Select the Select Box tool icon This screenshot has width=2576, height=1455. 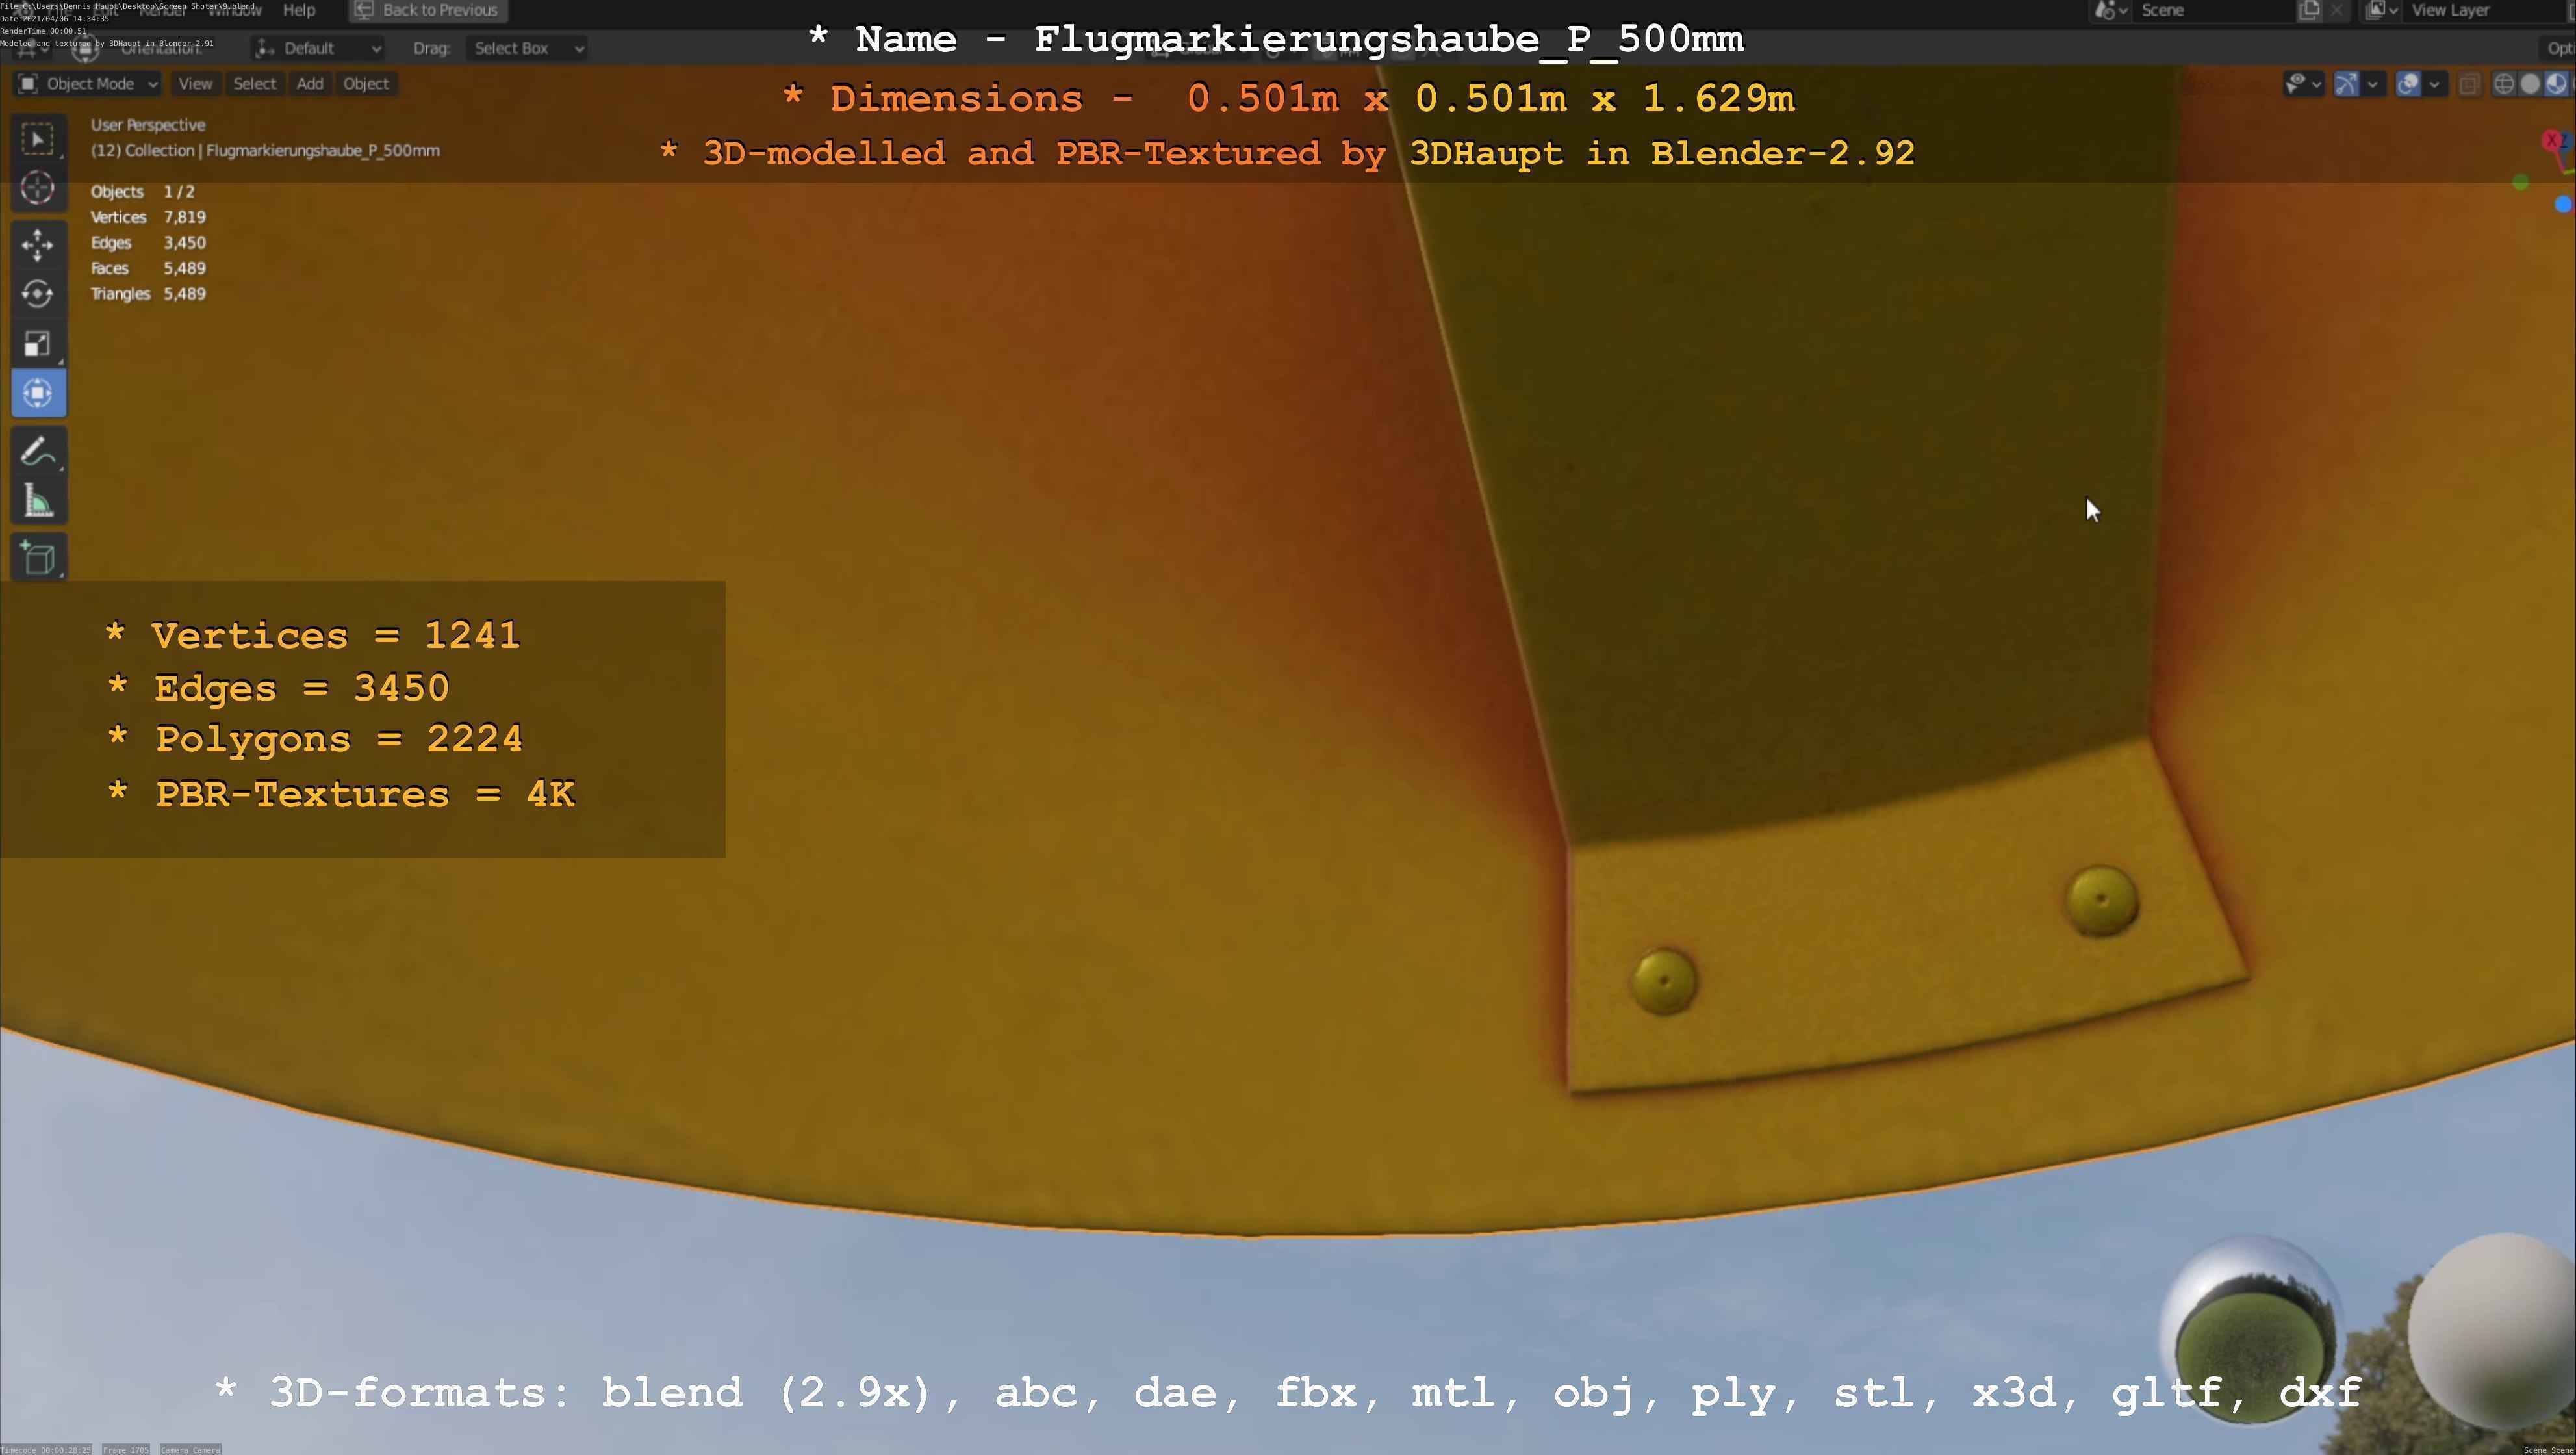coord(38,139)
